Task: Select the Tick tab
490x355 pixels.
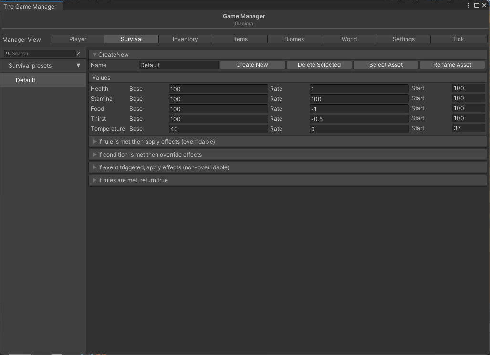Action: point(458,39)
